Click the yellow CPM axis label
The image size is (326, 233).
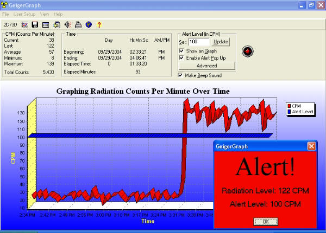[x=13, y=158]
